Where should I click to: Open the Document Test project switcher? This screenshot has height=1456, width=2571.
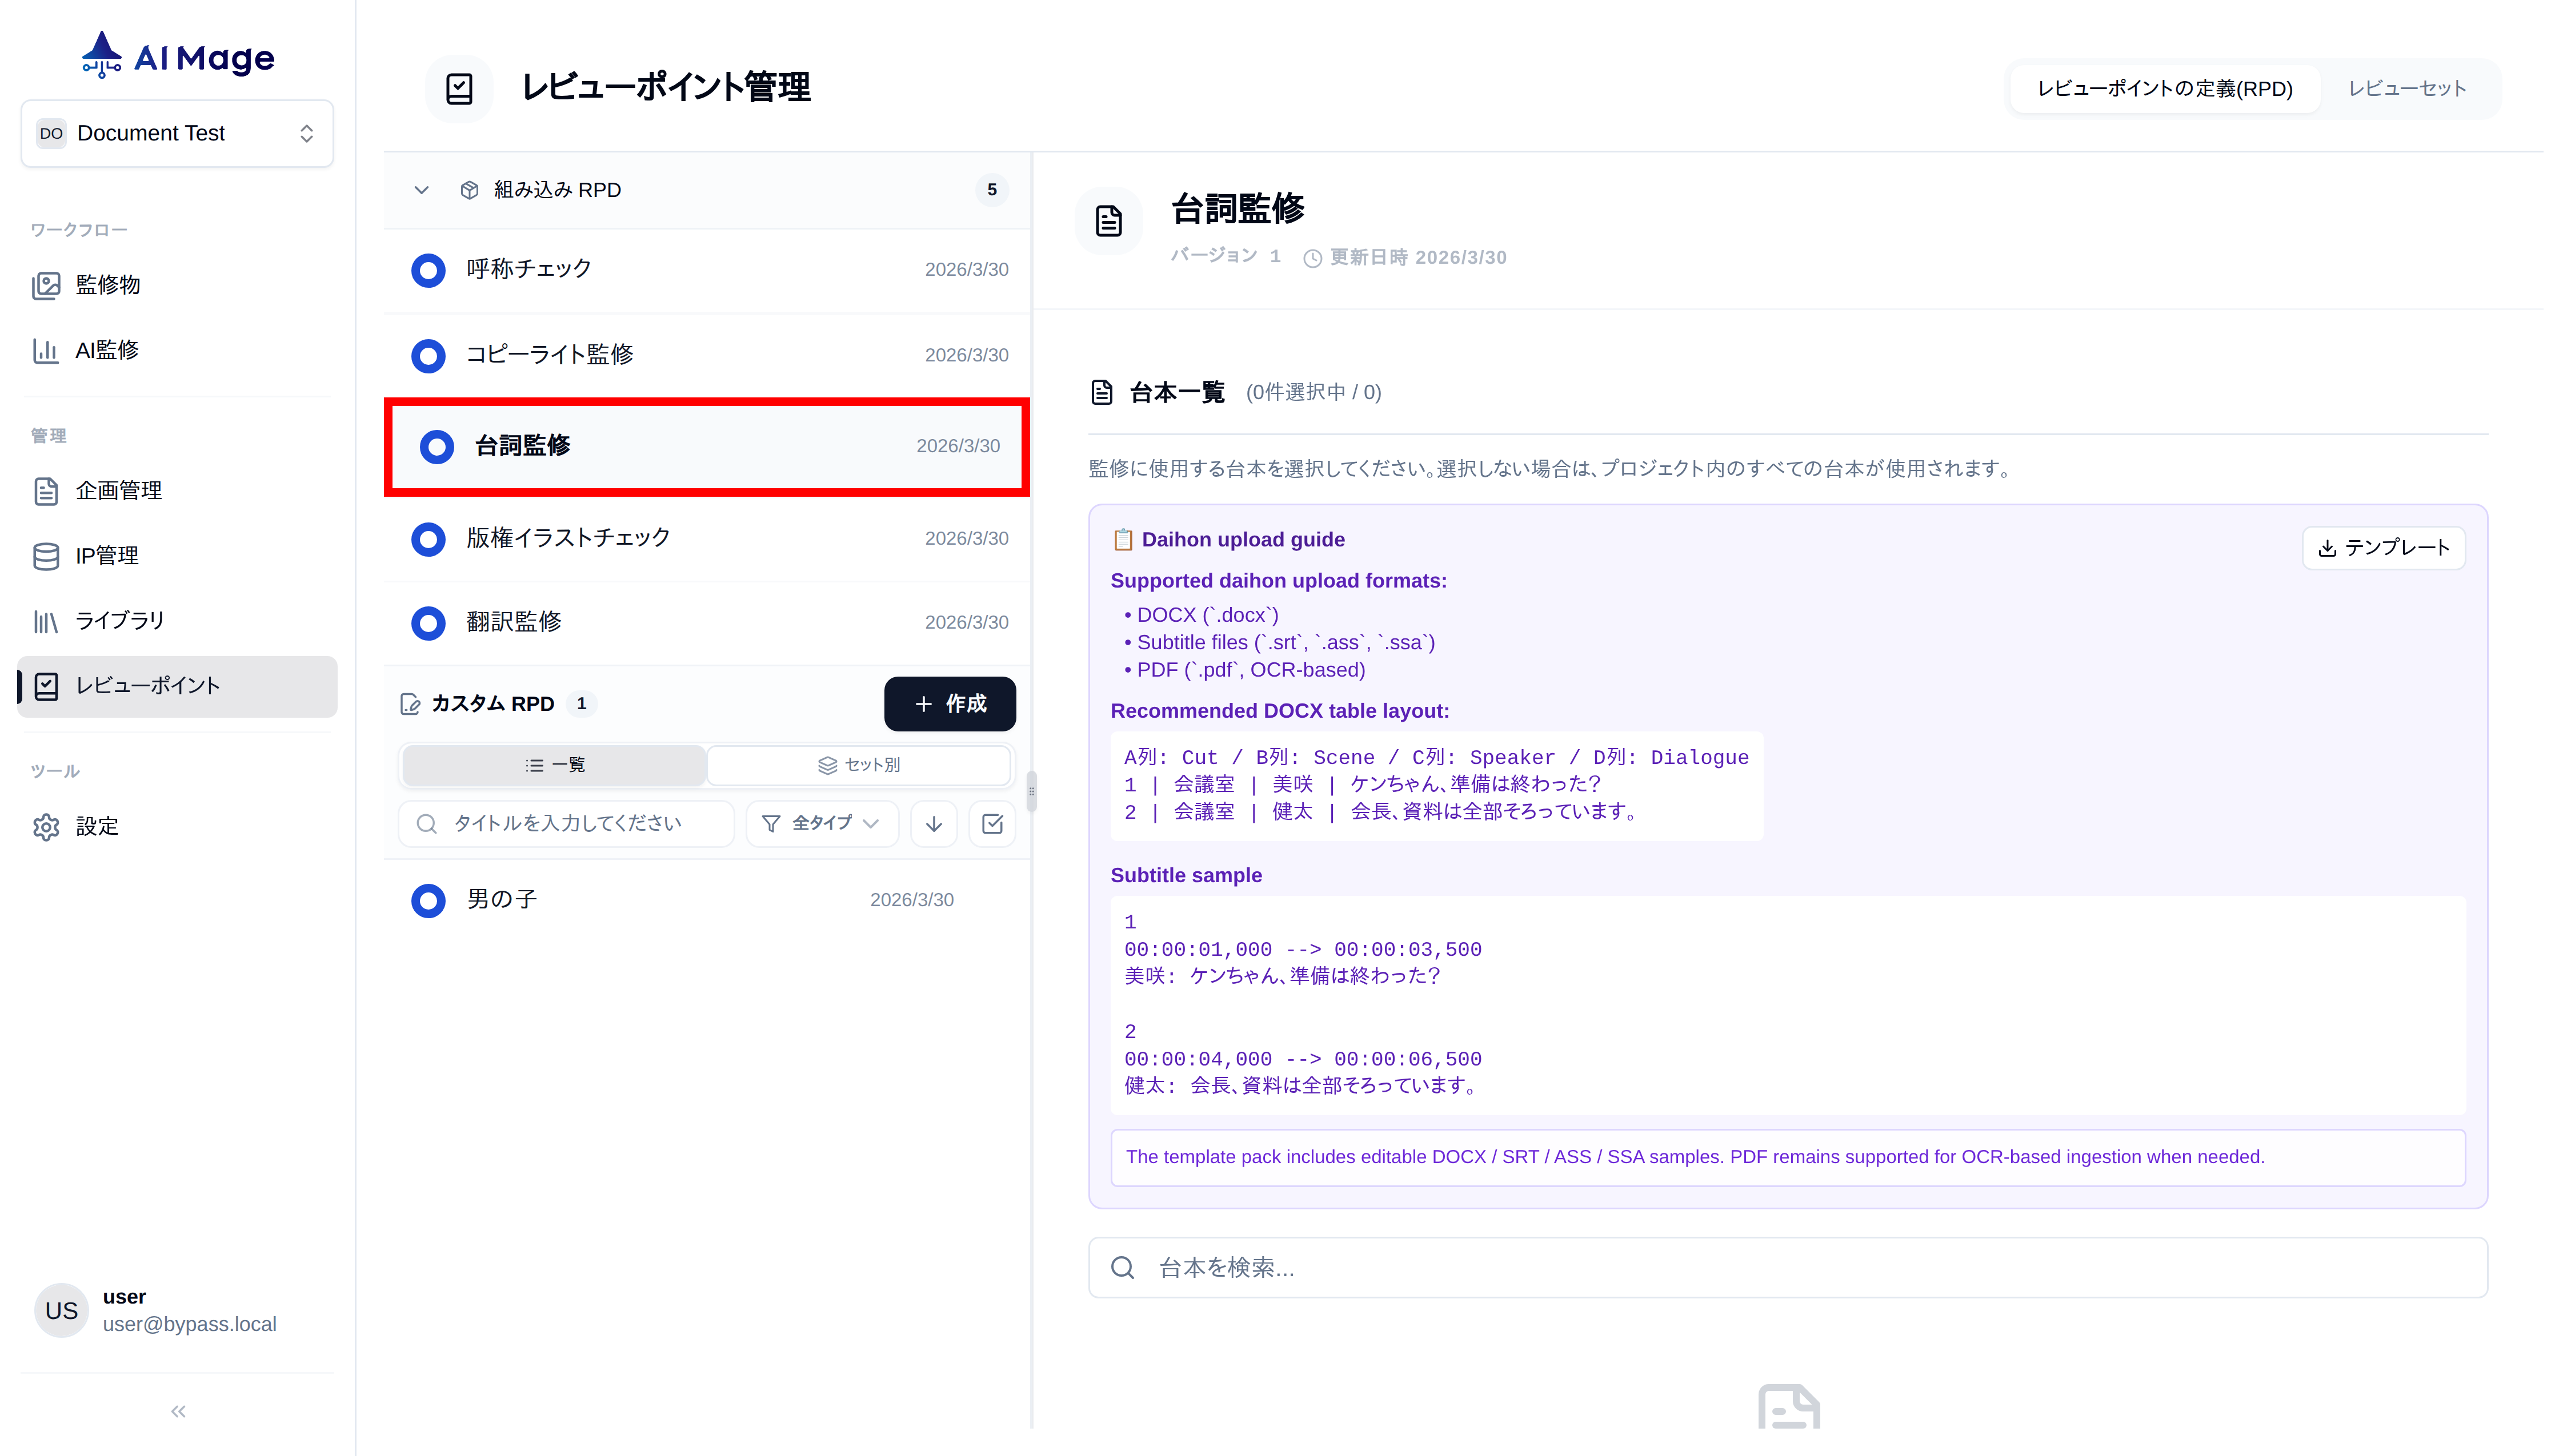[x=177, y=133]
